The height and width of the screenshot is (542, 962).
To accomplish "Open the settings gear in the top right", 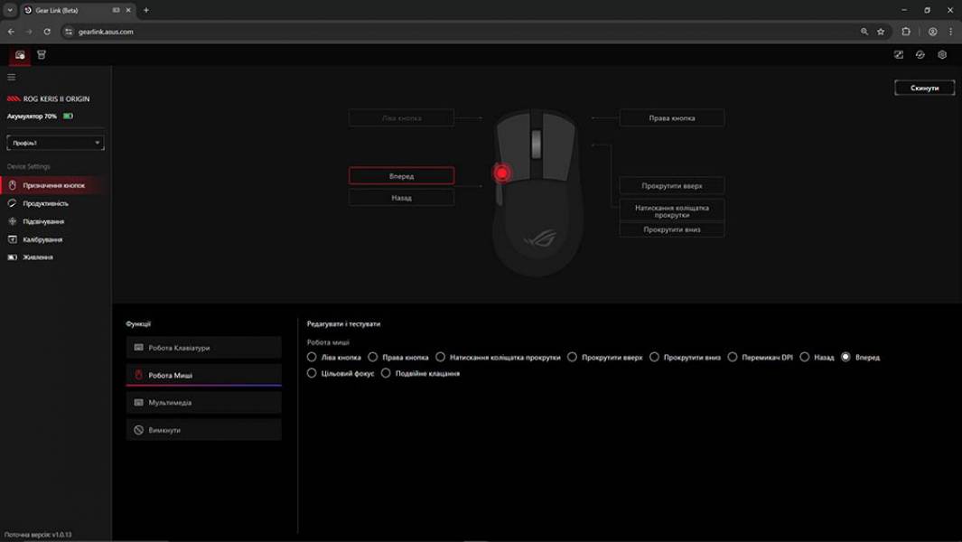I will click(x=941, y=54).
